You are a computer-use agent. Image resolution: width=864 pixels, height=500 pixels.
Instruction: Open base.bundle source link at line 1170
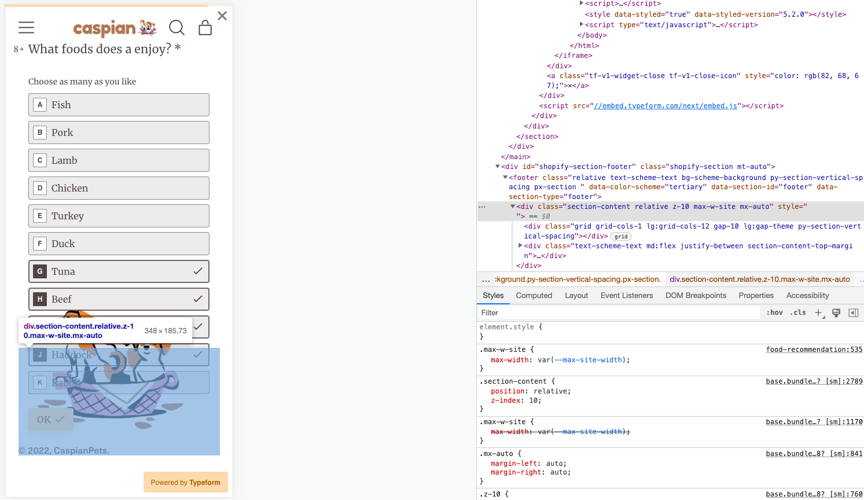[814, 422]
